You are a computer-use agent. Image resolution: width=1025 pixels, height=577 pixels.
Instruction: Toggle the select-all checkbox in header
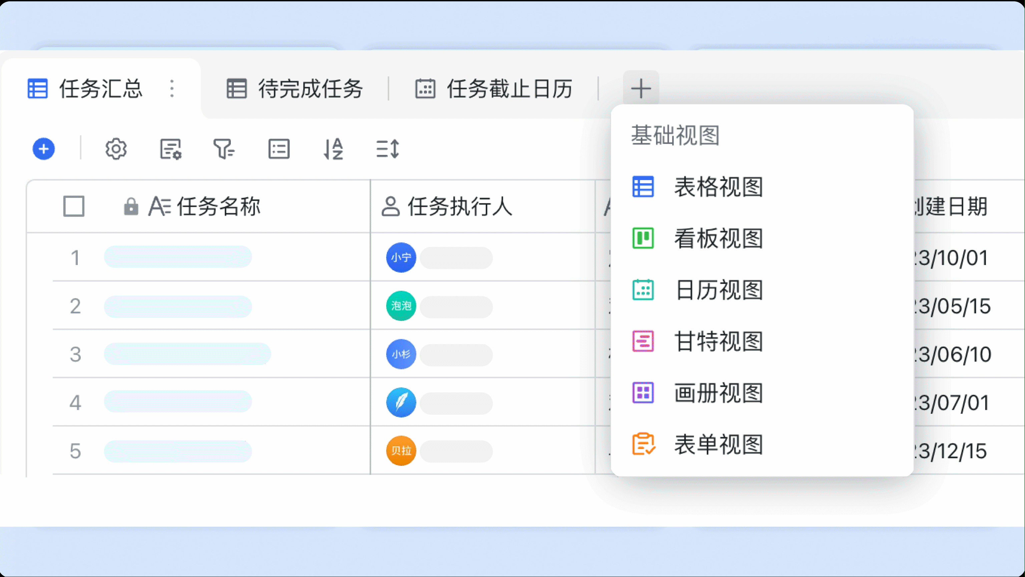point(74,206)
